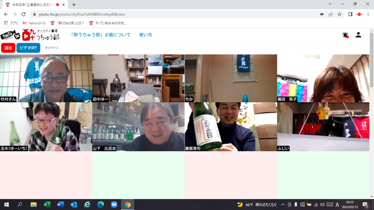Open taskbar search
Screen dimensions: 374x210
point(19,205)
